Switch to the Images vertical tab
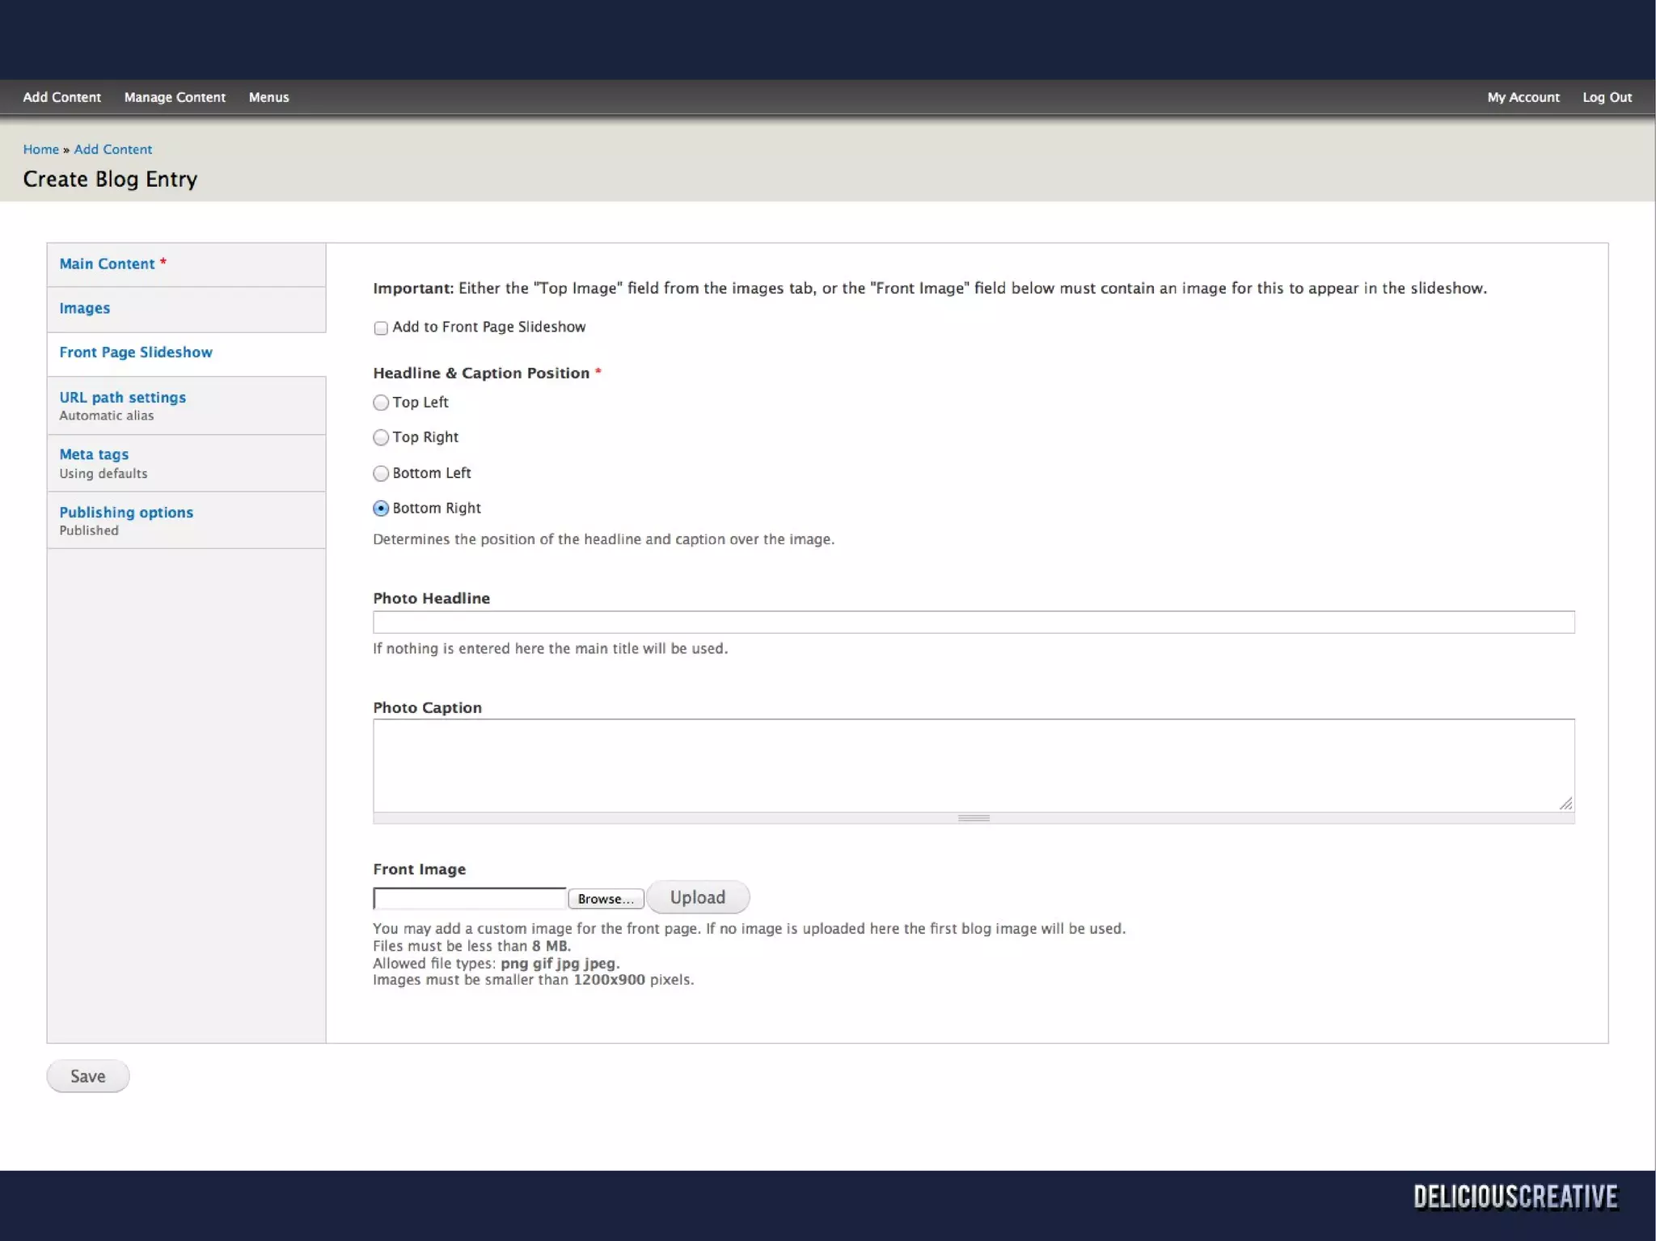1656x1241 pixels. pos(85,308)
